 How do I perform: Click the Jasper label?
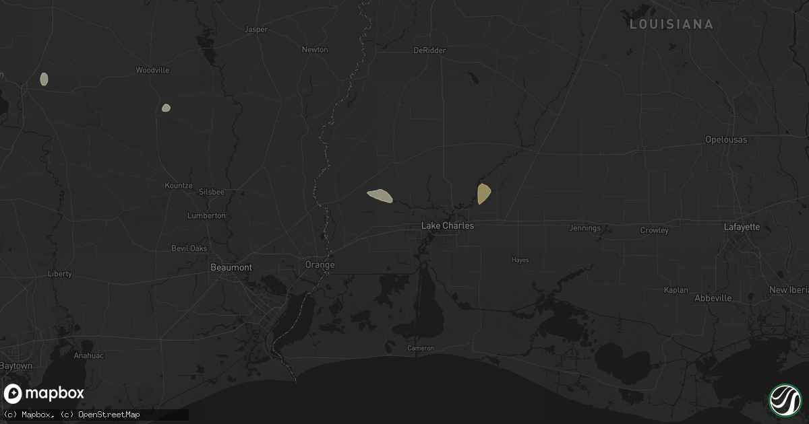(x=256, y=30)
